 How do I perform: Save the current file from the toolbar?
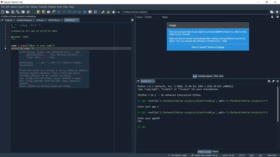(13, 12)
